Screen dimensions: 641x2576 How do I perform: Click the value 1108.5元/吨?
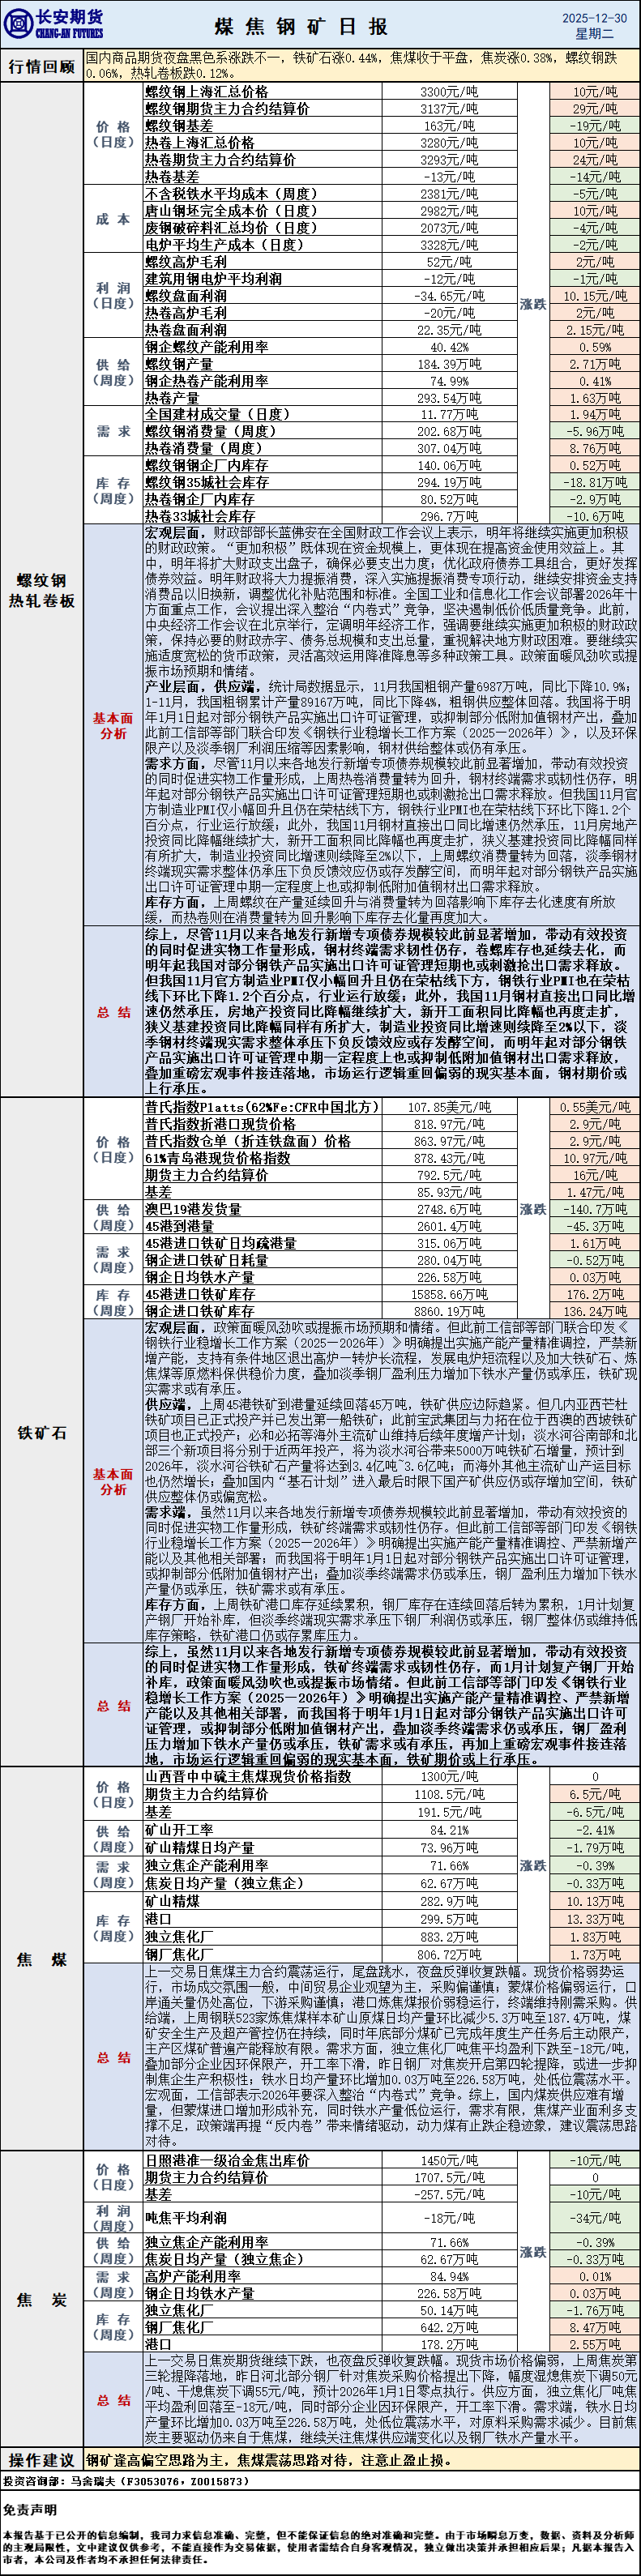[449, 1794]
